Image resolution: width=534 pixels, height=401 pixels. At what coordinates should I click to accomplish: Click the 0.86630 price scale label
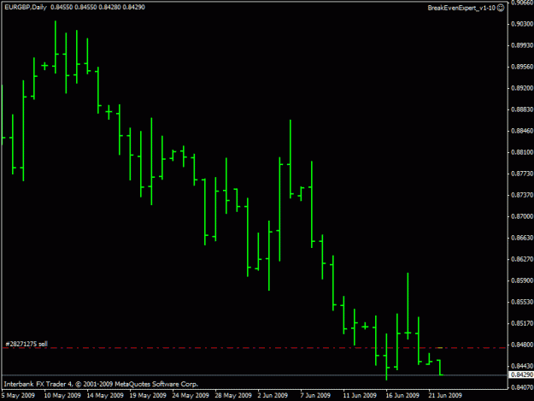(522, 238)
